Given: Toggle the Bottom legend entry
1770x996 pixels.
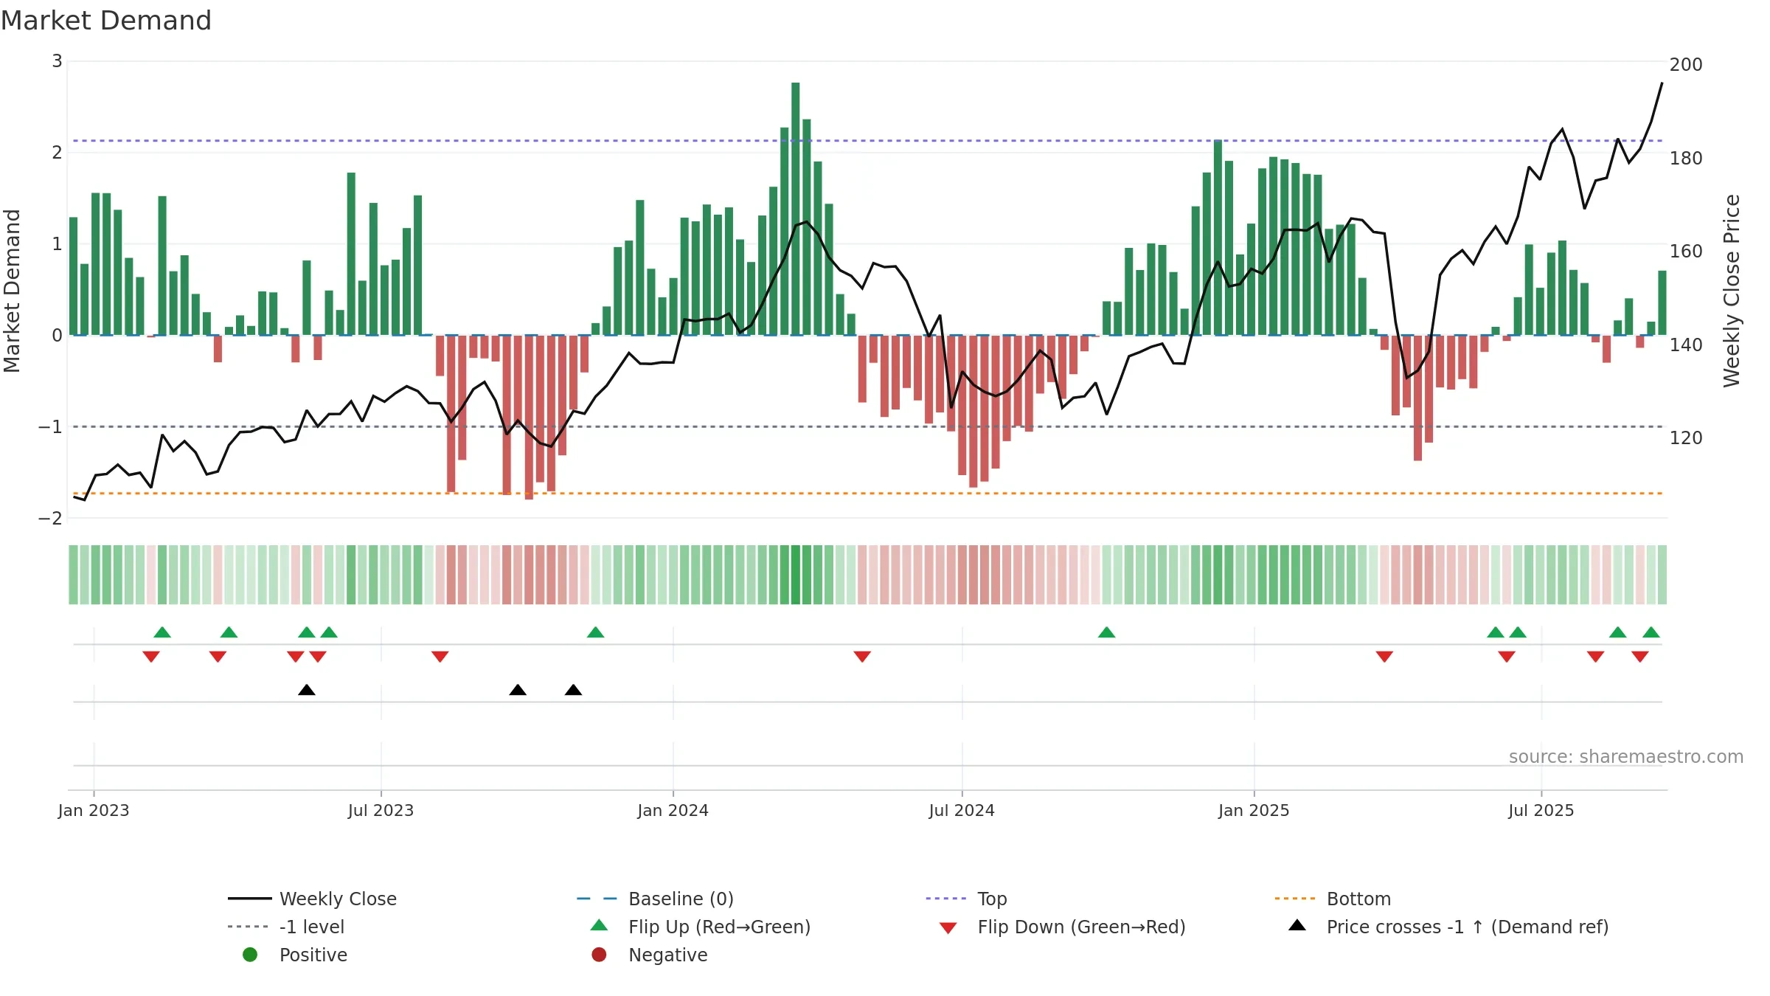Looking at the screenshot, I should point(1333,899).
